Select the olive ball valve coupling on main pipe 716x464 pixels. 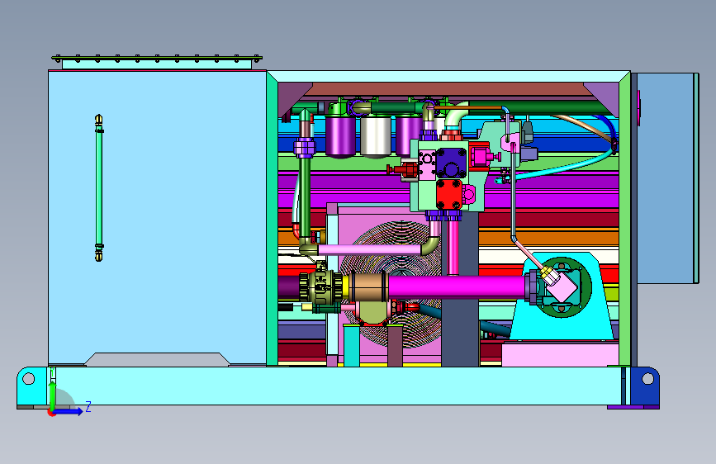pyautogui.click(x=320, y=286)
